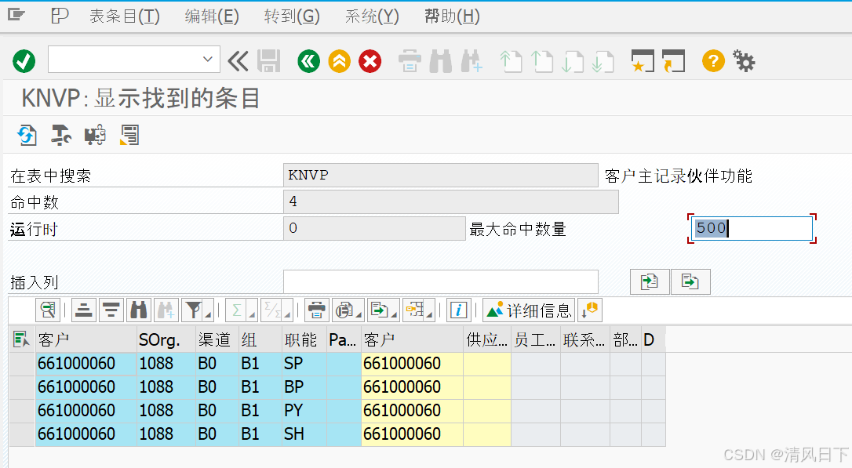Image resolution: width=852 pixels, height=468 pixels.
Task: Click the 详细信息 button
Action: 529,310
